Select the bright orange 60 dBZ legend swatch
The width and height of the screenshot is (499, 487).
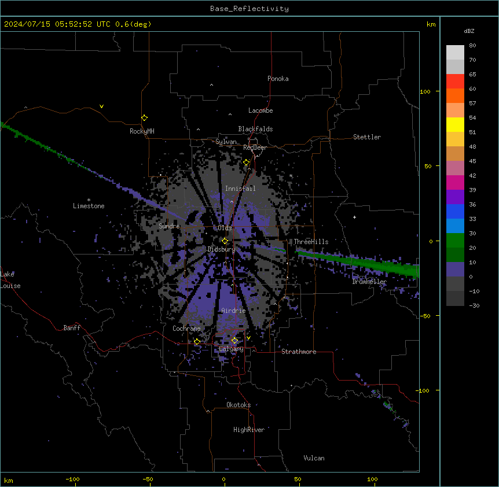(455, 95)
